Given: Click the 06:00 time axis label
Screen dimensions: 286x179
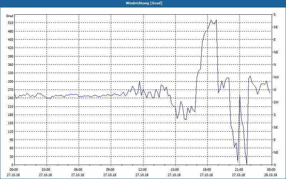Looking at the screenshot, I should pyautogui.click(x=79, y=170).
